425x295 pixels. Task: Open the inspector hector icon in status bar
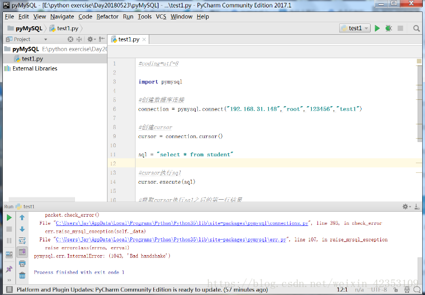tap(407, 290)
